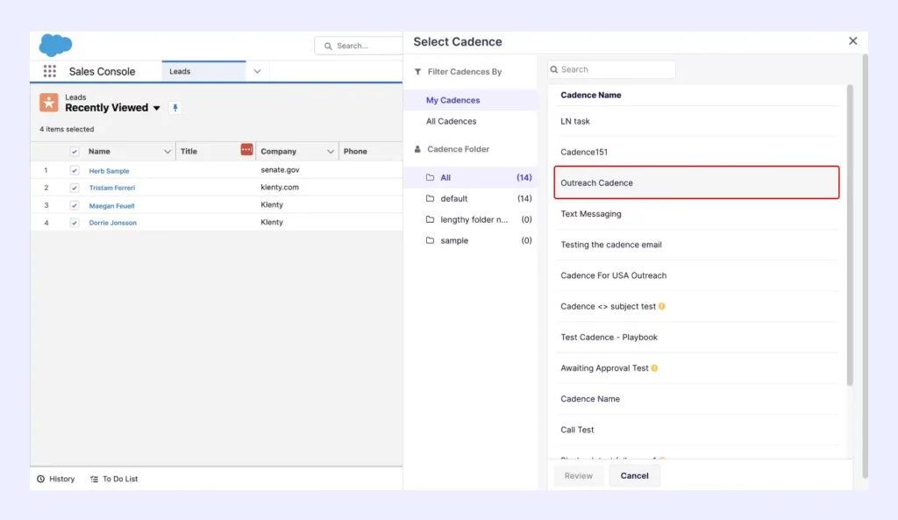Image resolution: width=898 pixels, height=520 pixels.
Task: Select the Cadence151 cadence
Action: click(695, 152)
